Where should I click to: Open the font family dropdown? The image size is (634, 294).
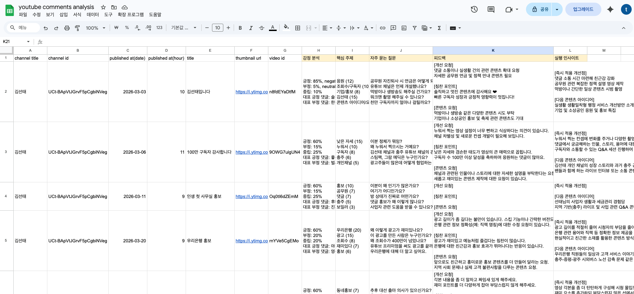184,28
